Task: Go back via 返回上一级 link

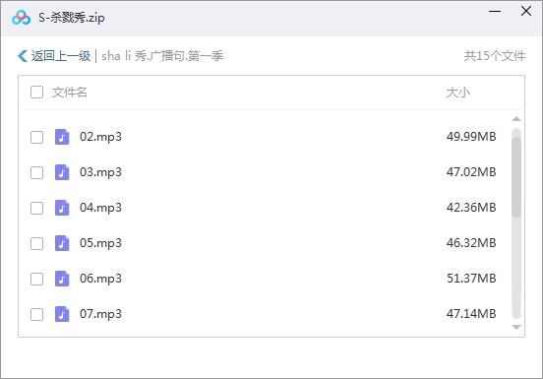Action: [61, 56]
